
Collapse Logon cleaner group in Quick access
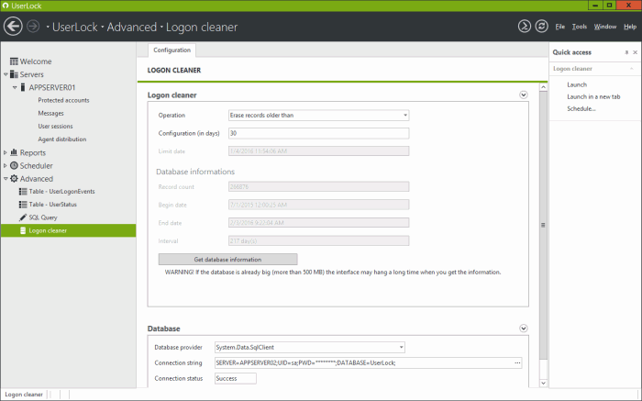tap(632, 69)
